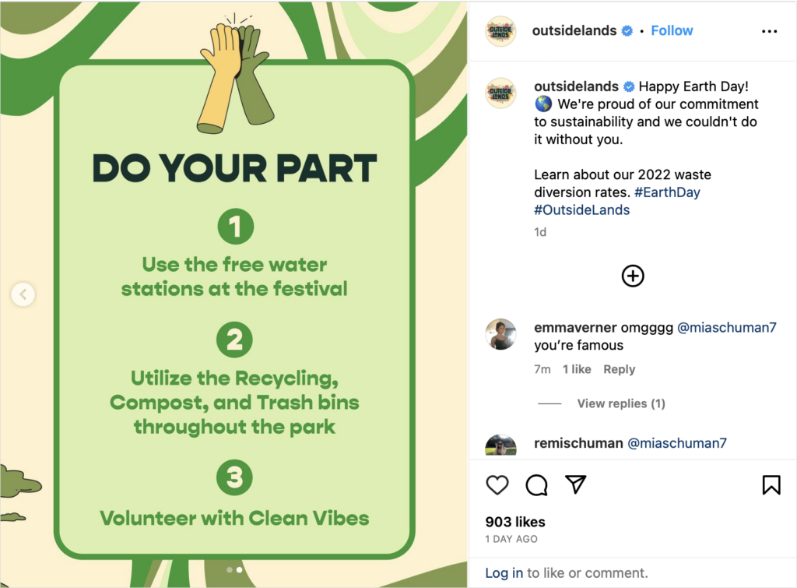The image size is (797, 588).
Task: Expand View replies (1)
Action: click(620, 403)
